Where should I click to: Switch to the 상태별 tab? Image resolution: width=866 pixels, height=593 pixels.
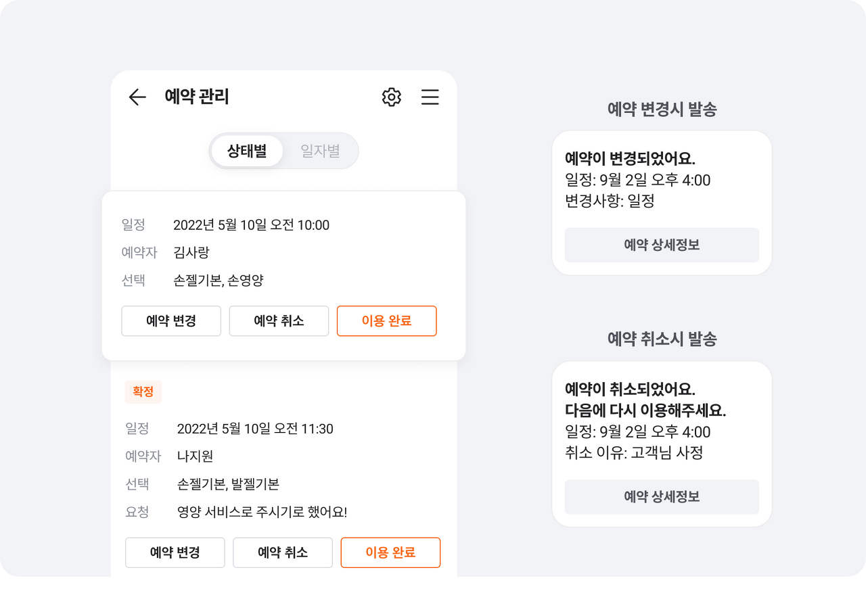pos(247,151)
